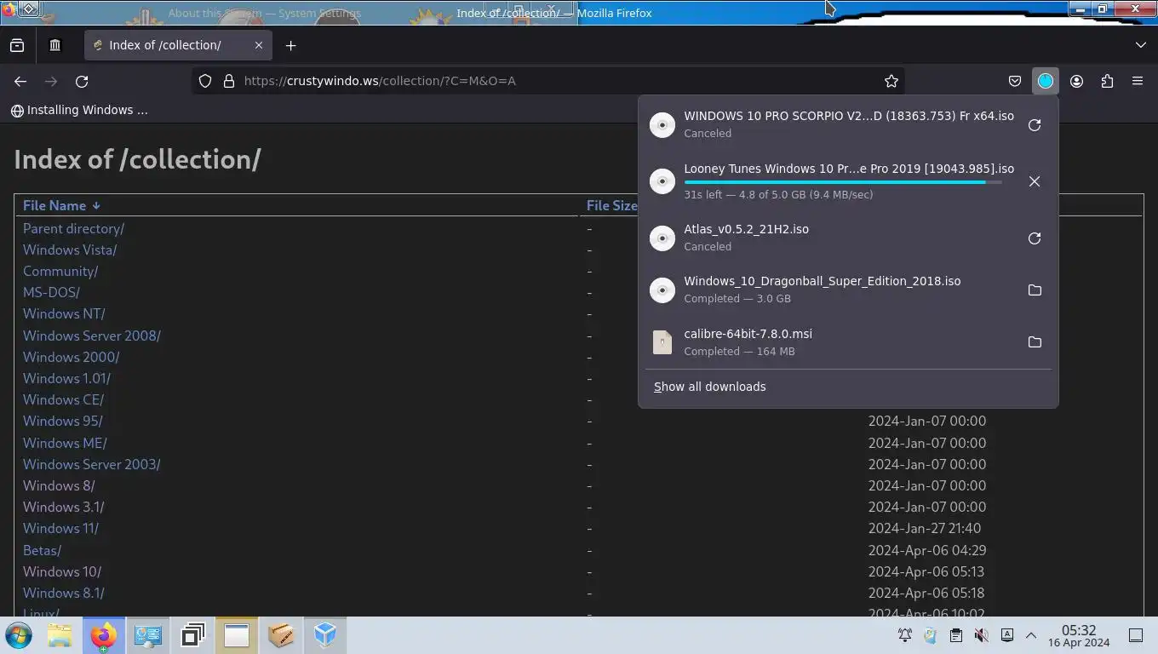This screenshot has height=654, width=1158.
Task: Open the Windows 2000/ folder
Action: 71,357
